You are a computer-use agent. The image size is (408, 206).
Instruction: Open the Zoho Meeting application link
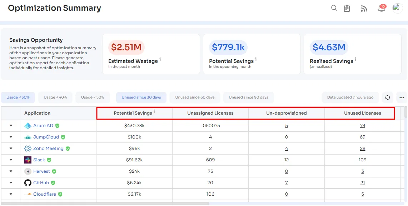(48, 149)
